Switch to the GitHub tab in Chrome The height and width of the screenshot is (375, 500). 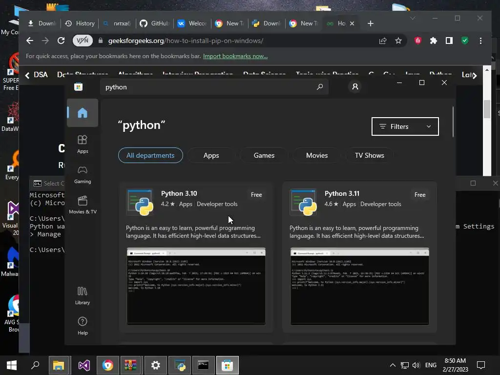155,23
